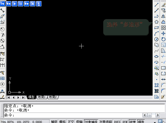Select the Circle tool
The image size is (166, 123).
point(156,39)
